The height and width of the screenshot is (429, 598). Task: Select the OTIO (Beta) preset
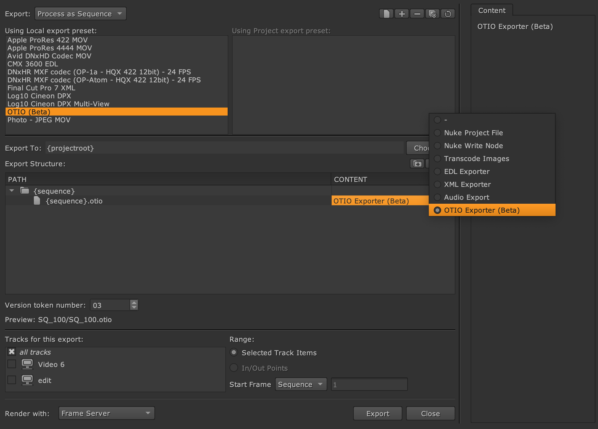(x=117, y=112)
